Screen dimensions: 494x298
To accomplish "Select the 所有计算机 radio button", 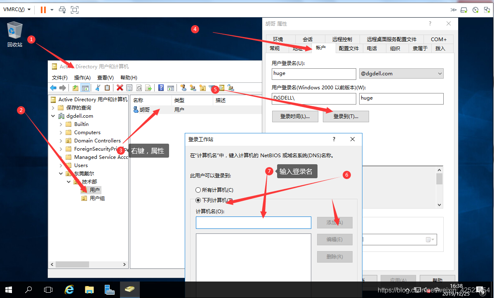I will click(x=198, y=190).
